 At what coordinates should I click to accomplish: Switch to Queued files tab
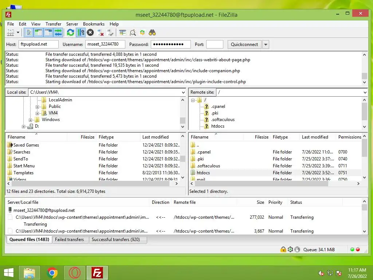click(29, 240)
